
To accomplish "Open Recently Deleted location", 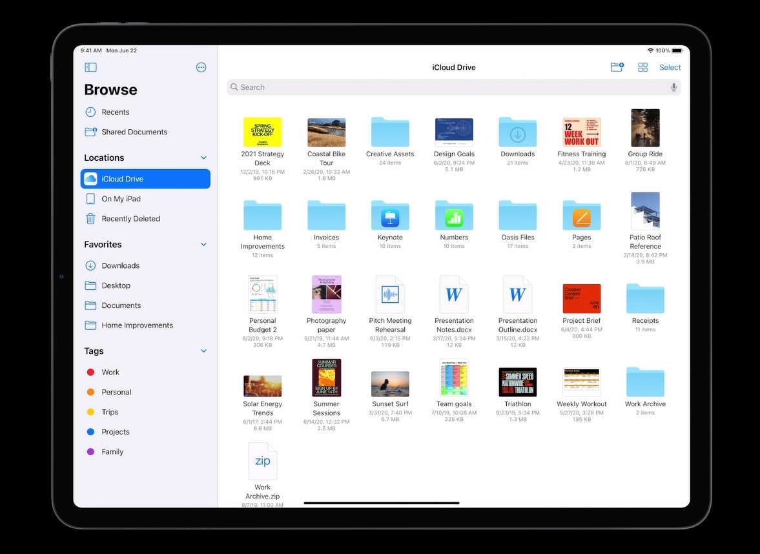I will pyautogui.click(x=130, y=219).
